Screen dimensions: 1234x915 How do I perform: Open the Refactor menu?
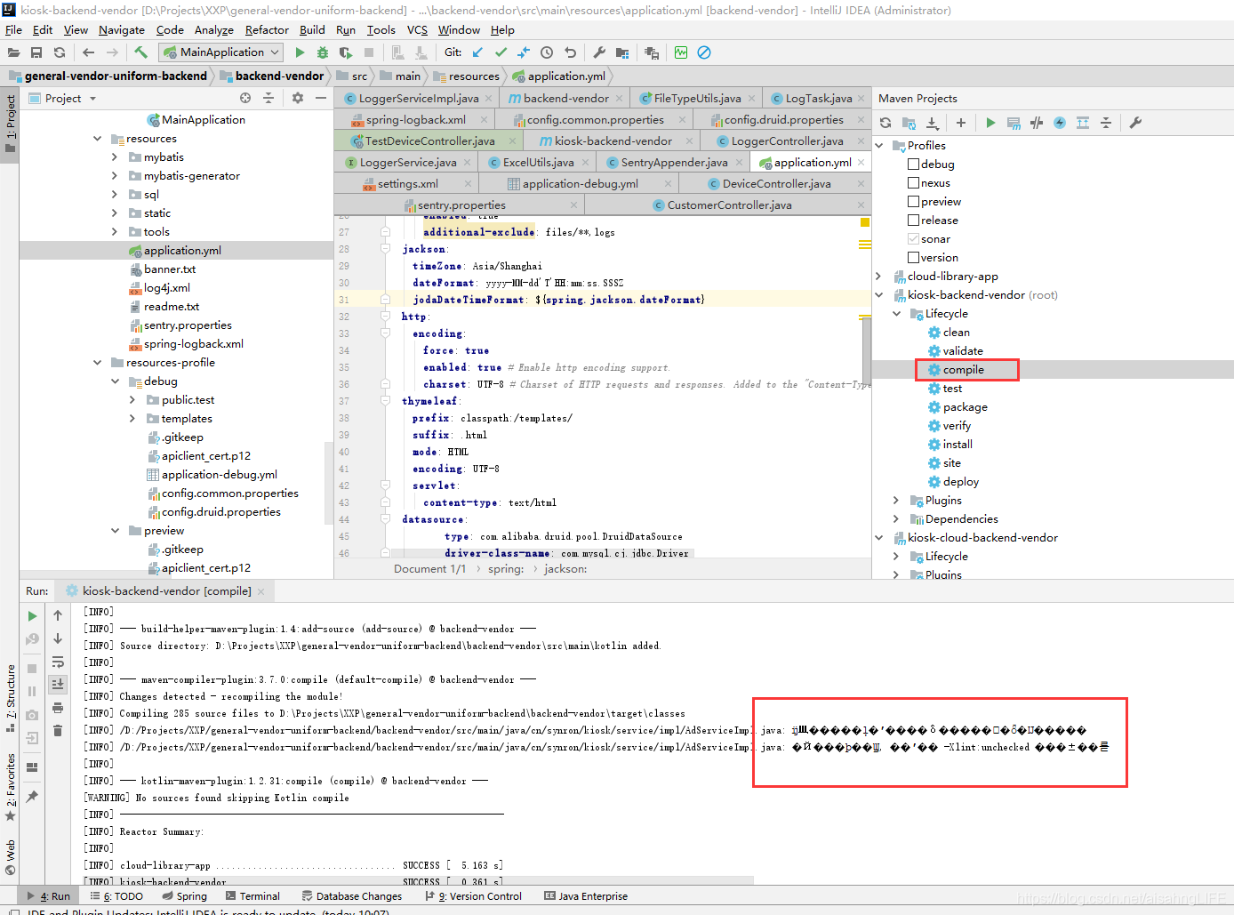(267, 29)
